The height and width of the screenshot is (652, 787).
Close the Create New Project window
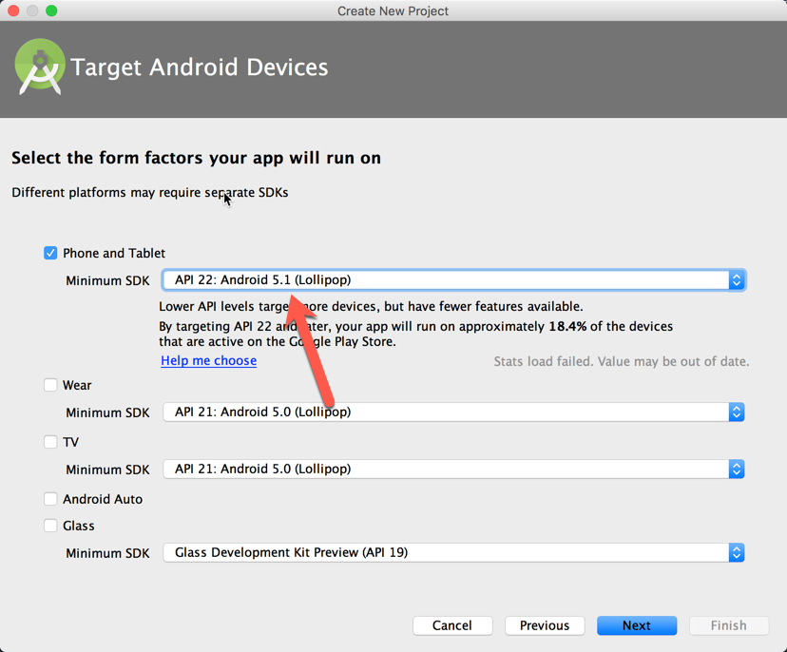(x=13, y=10)
